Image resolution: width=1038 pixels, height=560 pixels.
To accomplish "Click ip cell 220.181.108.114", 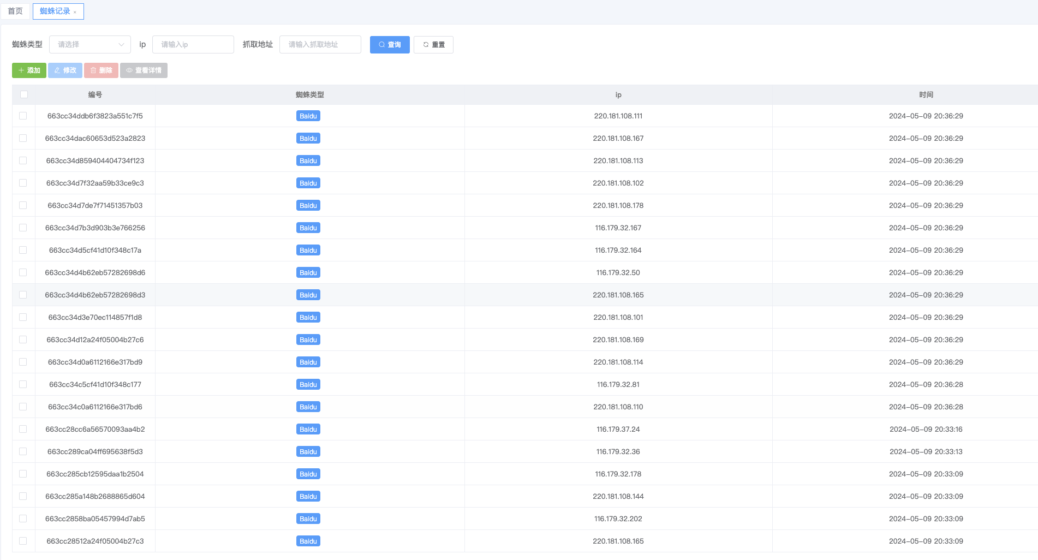I will (x=618, y=362).
